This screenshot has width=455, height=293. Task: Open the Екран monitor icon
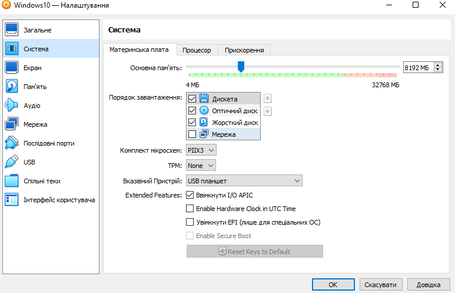(x=12, y=67)
